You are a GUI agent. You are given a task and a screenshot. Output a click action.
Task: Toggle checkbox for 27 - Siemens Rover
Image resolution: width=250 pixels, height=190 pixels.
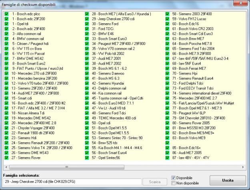(6, 158)
